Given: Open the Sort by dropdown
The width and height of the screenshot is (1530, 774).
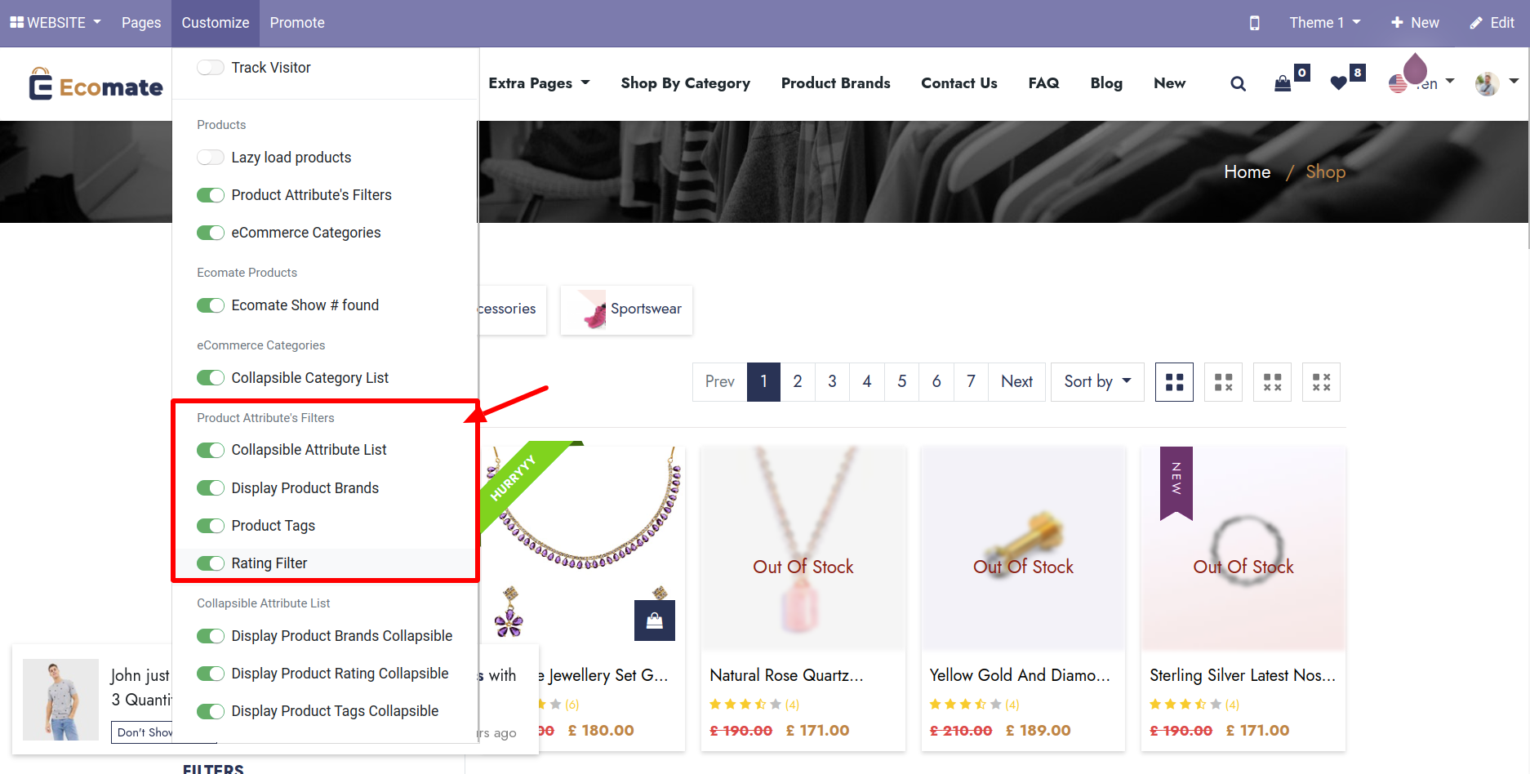Looking at the screenshot, I should tap(1097, 382).
